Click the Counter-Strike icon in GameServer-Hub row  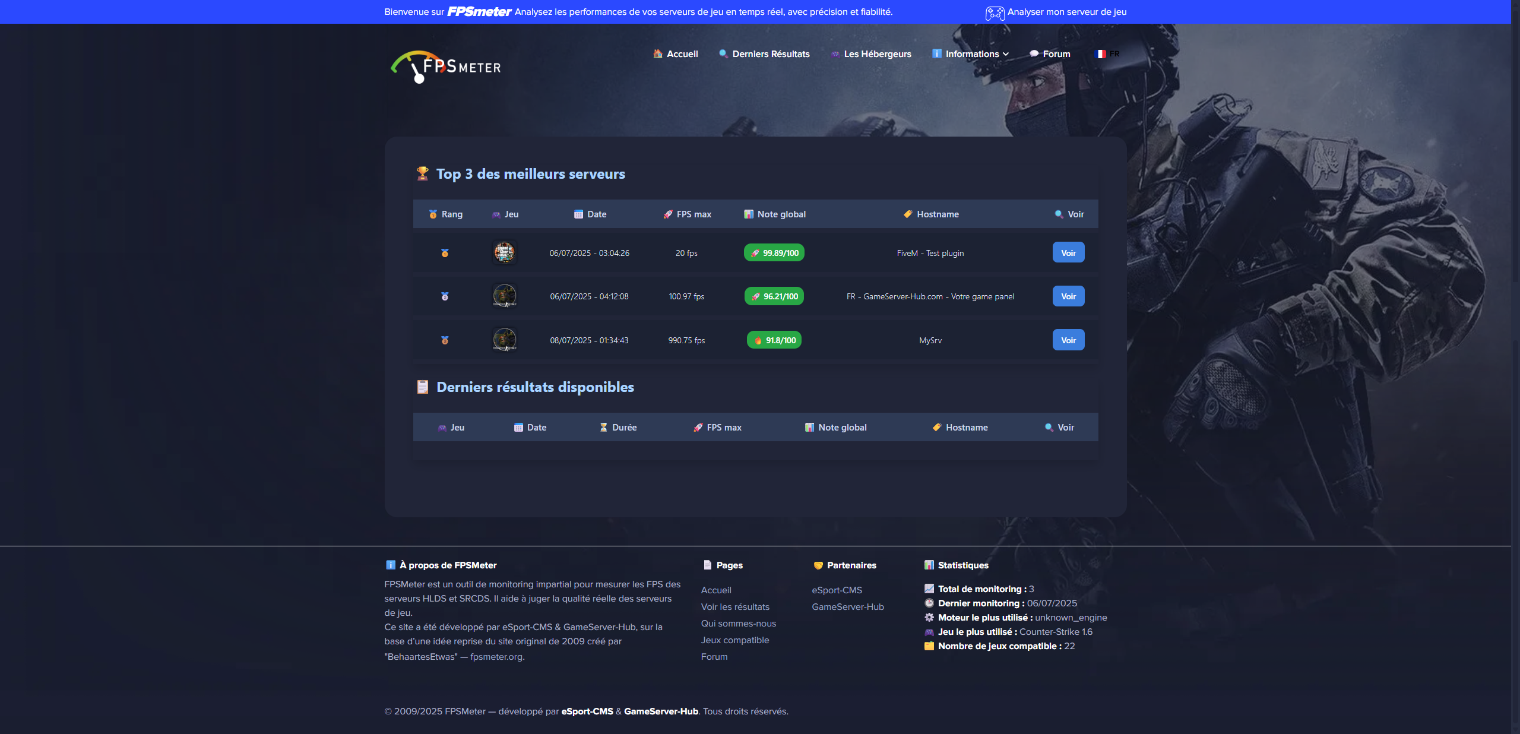click(x=505, y=296)
